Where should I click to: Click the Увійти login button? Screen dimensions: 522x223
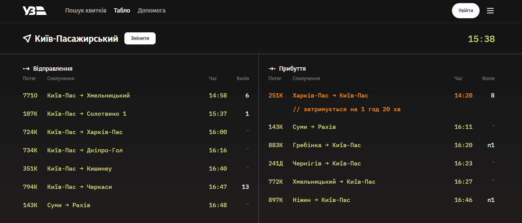466,11
